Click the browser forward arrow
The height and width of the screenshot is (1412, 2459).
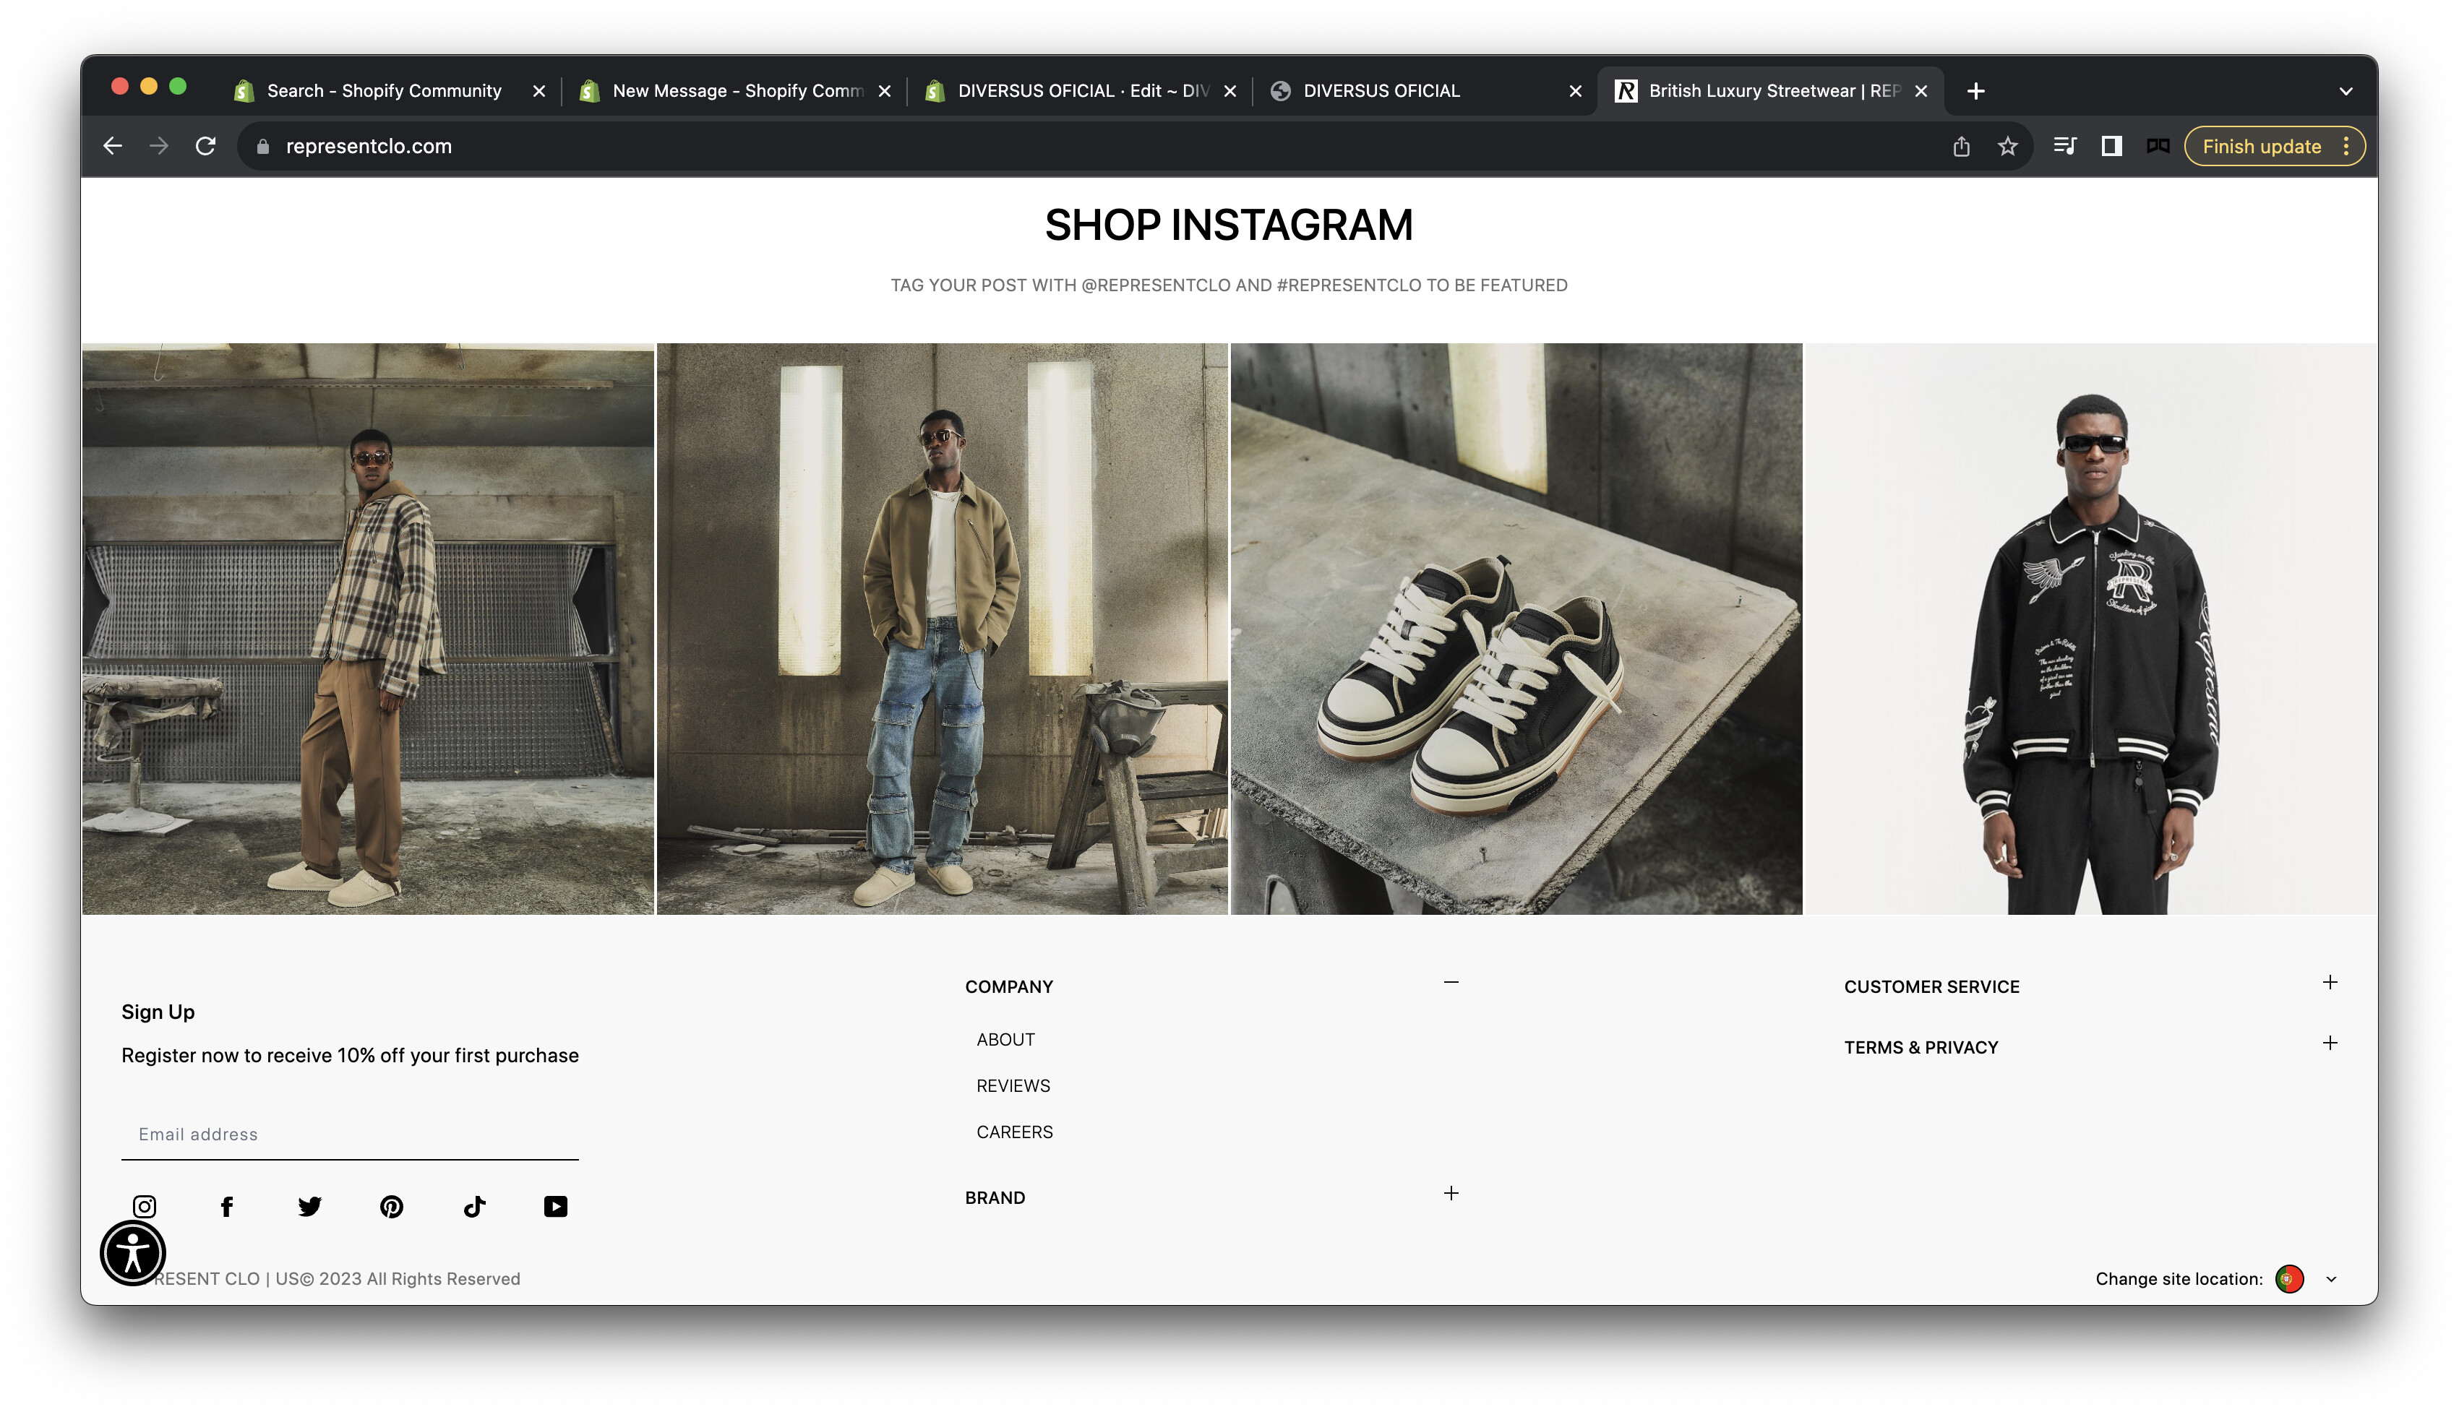pos(159,147)
